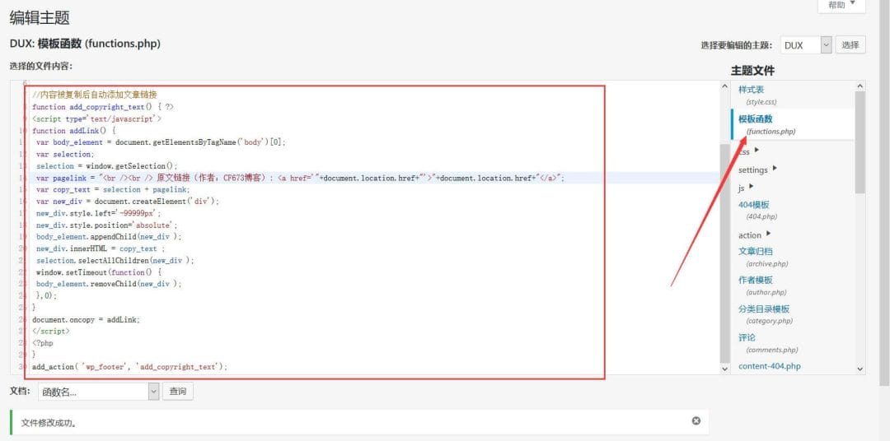Open 作者模板 author.php file
Viewport: 890px width, 441px height.
(755, 280)
